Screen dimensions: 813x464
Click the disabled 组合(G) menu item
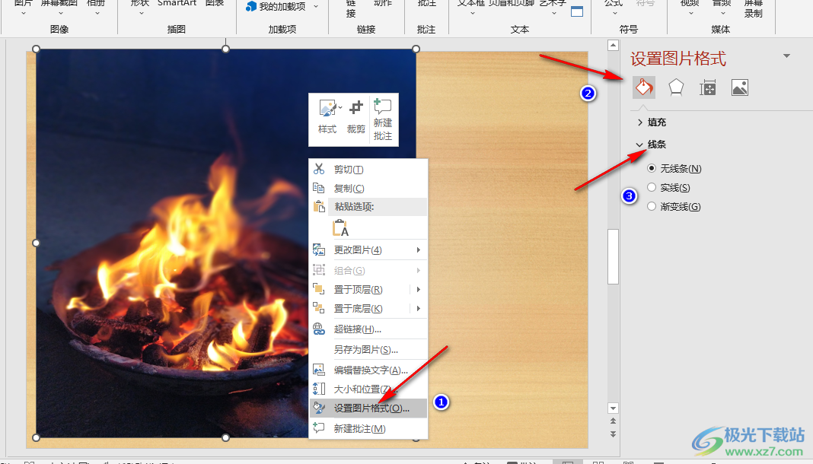(x=368, y=271)
